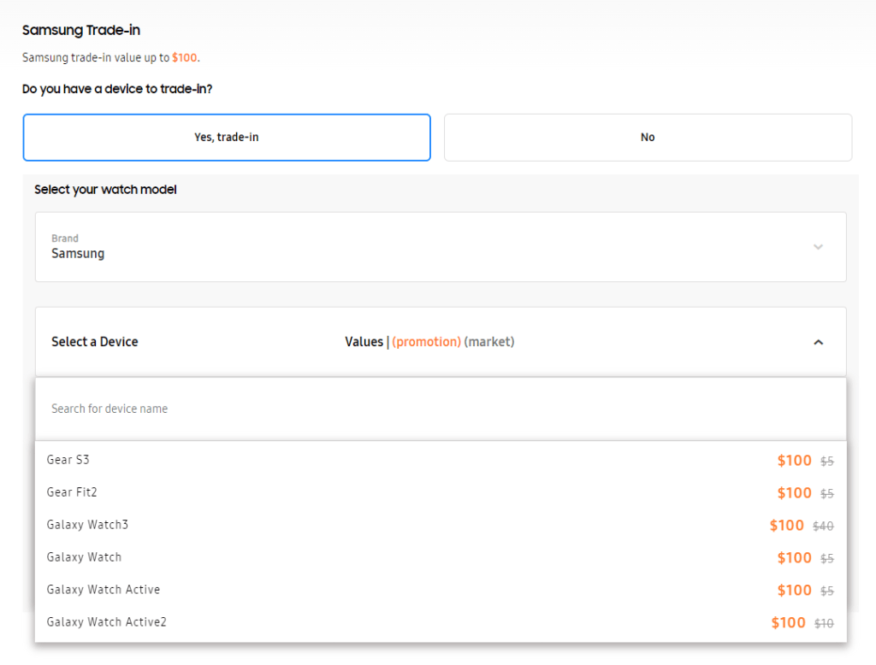Focus the "Search for device name" field
The height and width of the screenshot is (665, 876).
(440, 409)
